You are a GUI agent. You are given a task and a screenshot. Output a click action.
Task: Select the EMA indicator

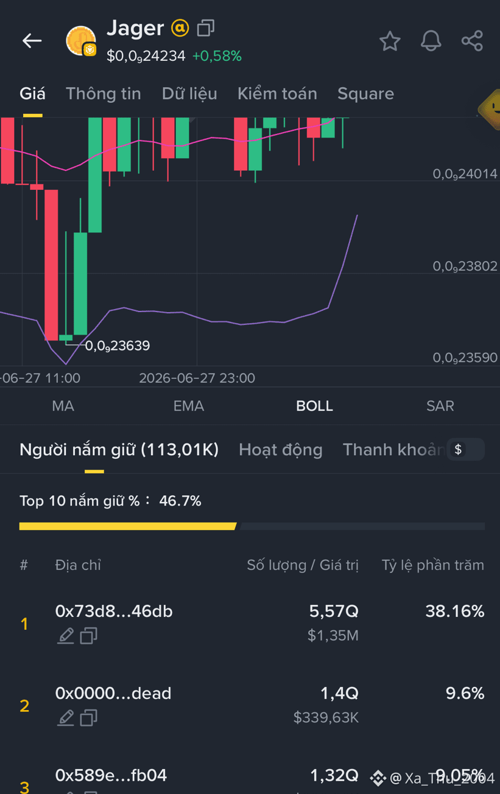(189, 406)
